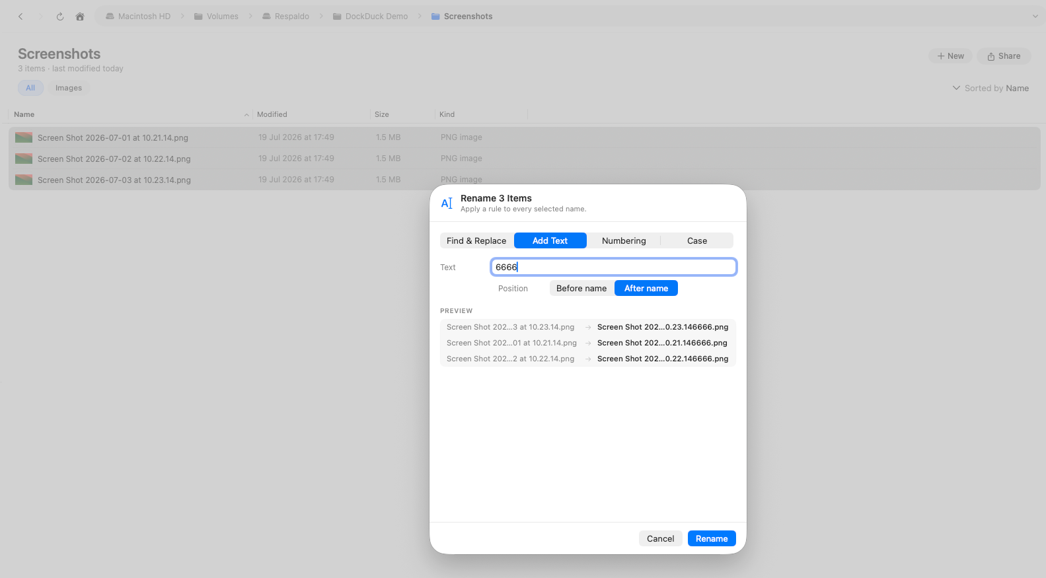This screenshot has width=1046, height=578.
Task: Open Volumes in breadcrumb path
Action: (216, 17)
